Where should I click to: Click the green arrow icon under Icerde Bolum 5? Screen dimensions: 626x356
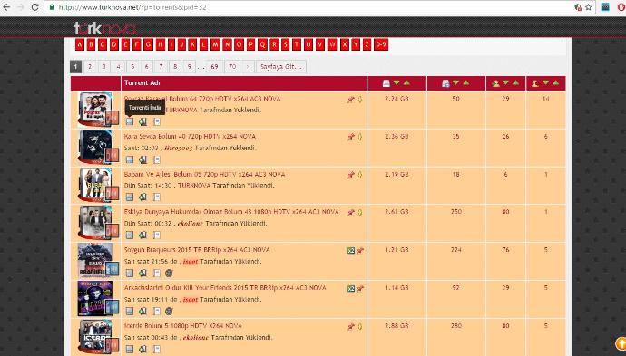(142, 350)
